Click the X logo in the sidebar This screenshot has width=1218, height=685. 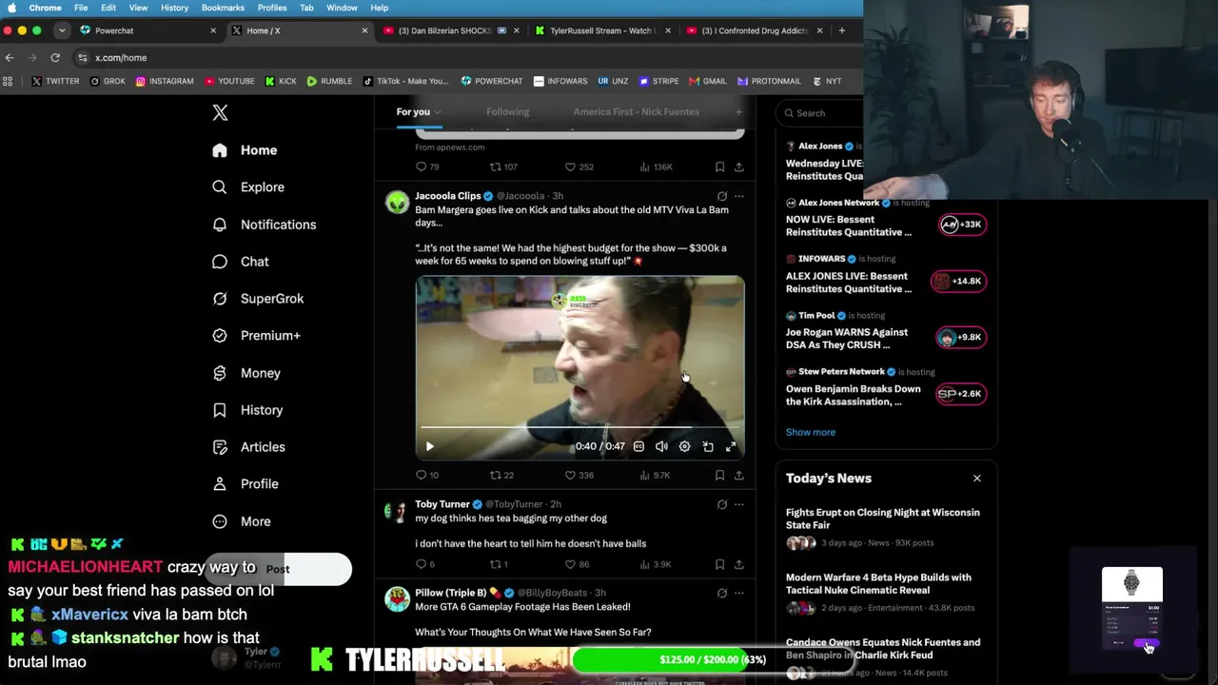tap(220, 112)
